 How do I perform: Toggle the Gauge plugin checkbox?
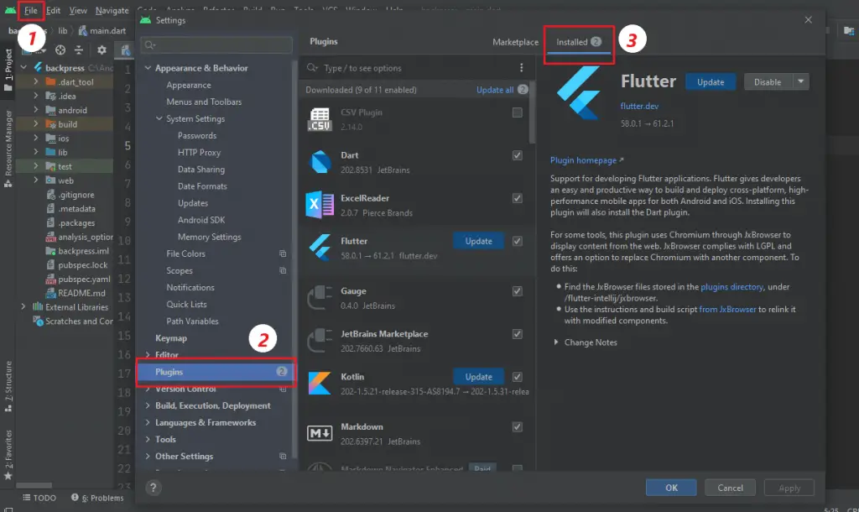point(517,291)
